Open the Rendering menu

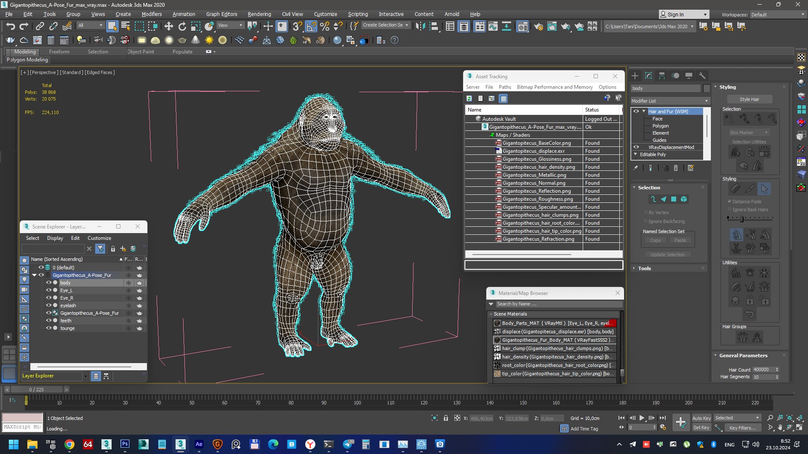[259, 14]
